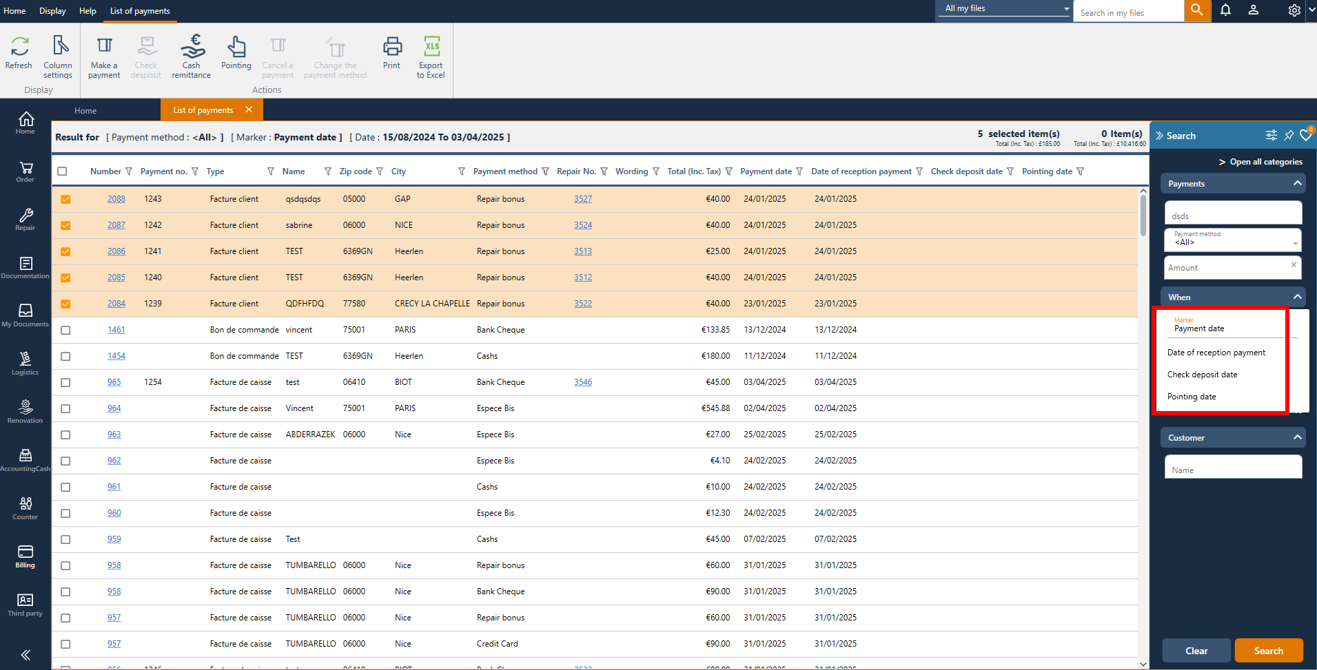The width and height of the screenshot is (1317, 670).
Task: Uncheck the row 2088 checkbox
Action: point(65,199)
